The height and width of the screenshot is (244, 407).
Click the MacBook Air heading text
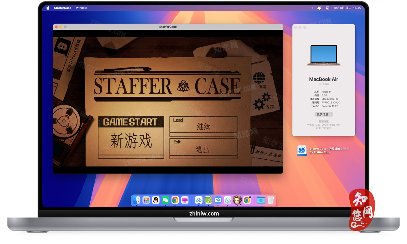[x=324, y=79]
